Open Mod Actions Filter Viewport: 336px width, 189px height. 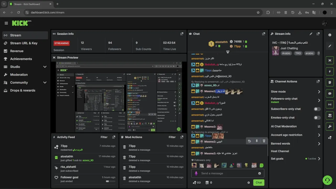[172, 137]
